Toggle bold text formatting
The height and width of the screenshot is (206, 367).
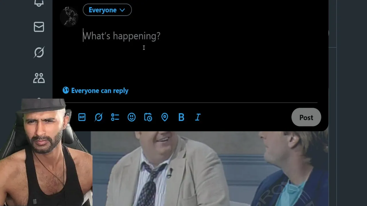click(x=181, y=117)
